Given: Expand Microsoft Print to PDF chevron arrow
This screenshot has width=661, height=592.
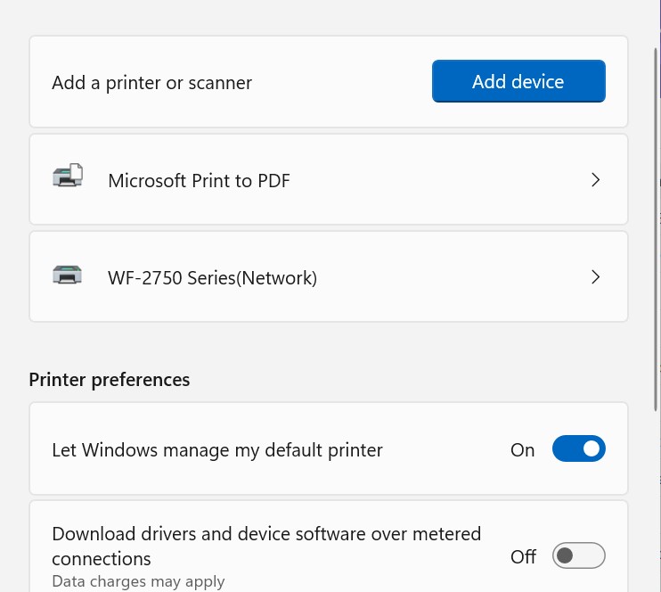Looking at the screenshot, I should 596,180.
